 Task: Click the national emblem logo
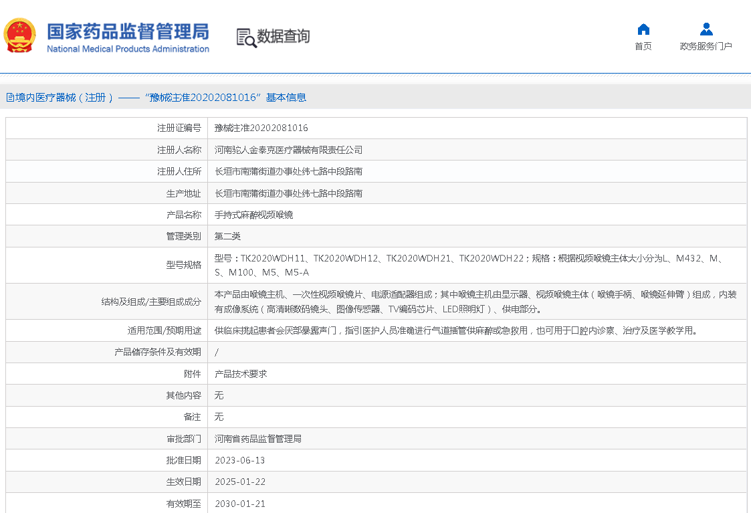[20, 36]
